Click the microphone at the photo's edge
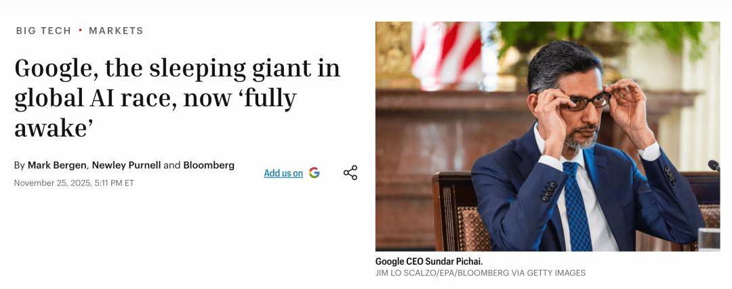The height and width of the screenshot is (289, 732). [714, 165]
